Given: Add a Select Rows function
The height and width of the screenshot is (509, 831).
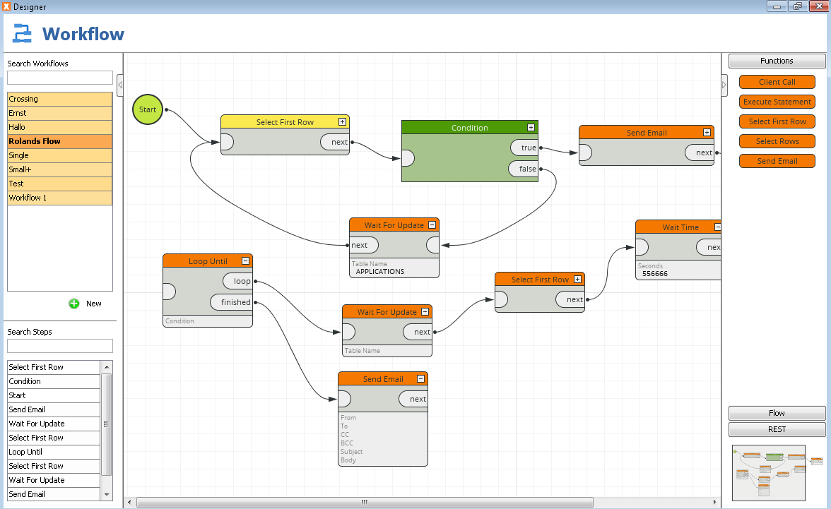Looking at the screenshot, I should point(777,141).
